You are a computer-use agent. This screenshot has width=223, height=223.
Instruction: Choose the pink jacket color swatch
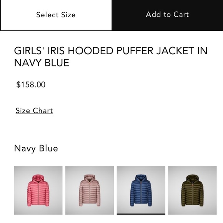click(x=38, y=190)
